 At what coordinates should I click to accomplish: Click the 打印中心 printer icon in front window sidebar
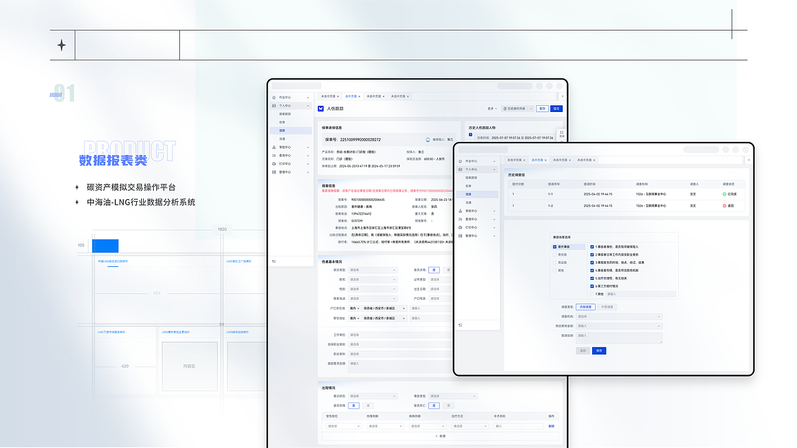tap(460, 228)
